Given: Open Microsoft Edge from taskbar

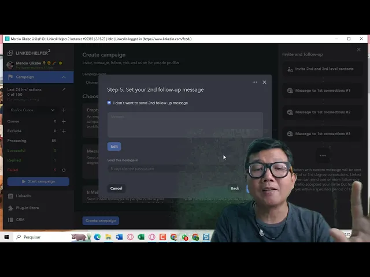Looking at the screenshot, I should point(97,237).
